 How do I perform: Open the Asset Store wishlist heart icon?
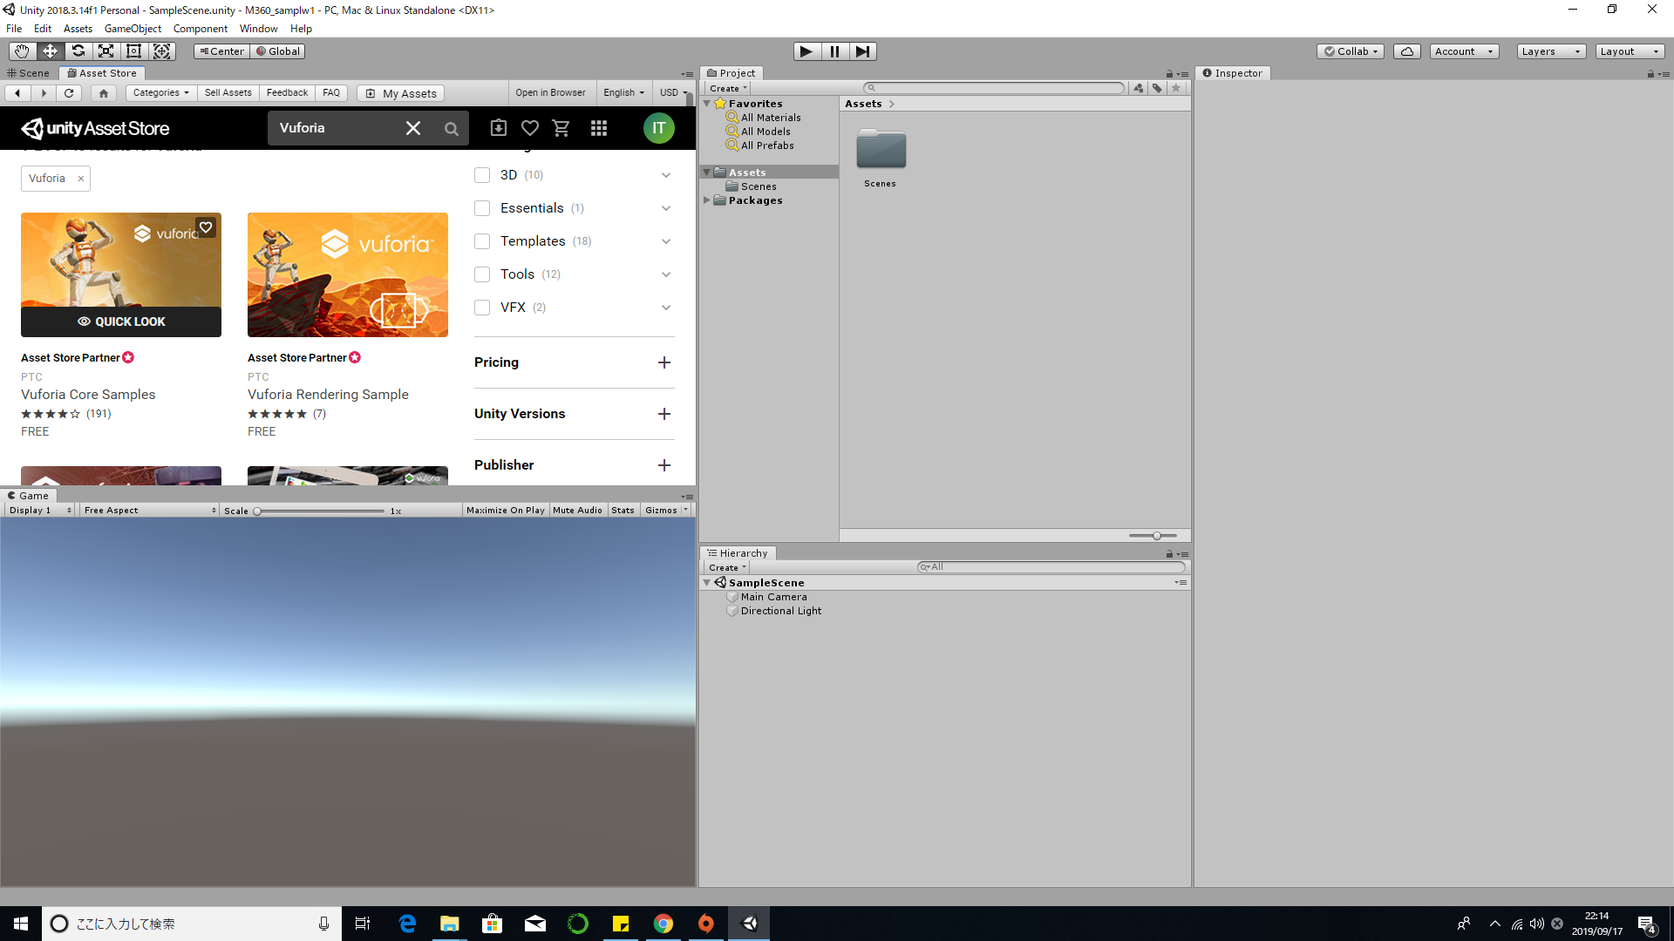click(529, 128)
